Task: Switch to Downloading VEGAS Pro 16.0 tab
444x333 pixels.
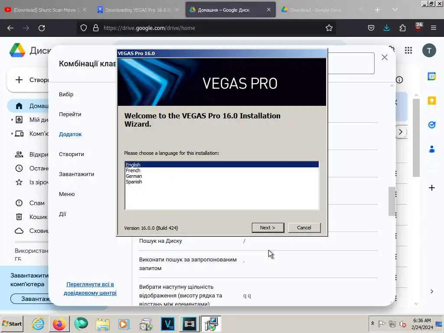Action: [x=138, y=10]
